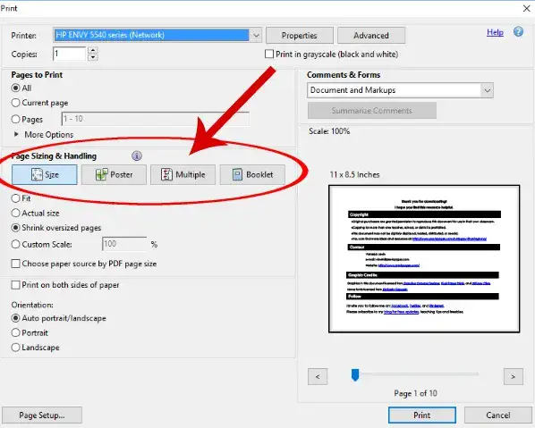
Task: Open Page Setup dialog
Action: pos(42,415)
